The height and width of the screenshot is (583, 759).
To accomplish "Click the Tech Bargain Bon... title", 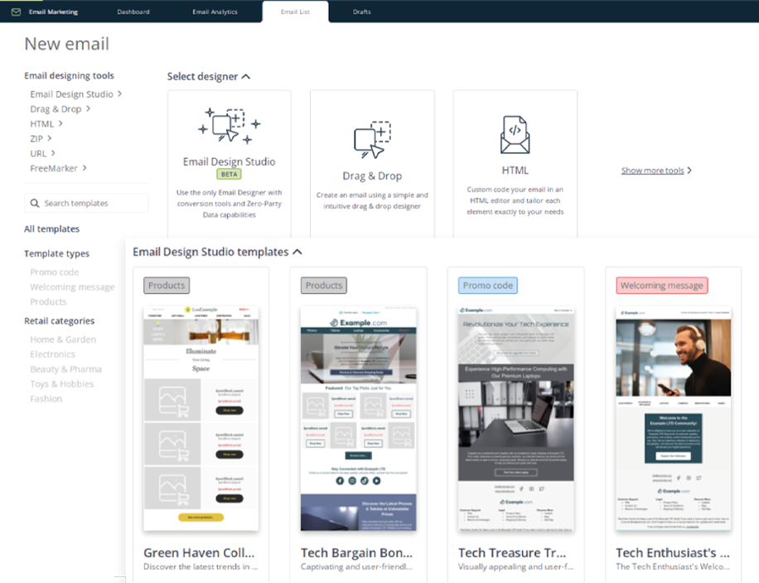I will coord(357,552).
